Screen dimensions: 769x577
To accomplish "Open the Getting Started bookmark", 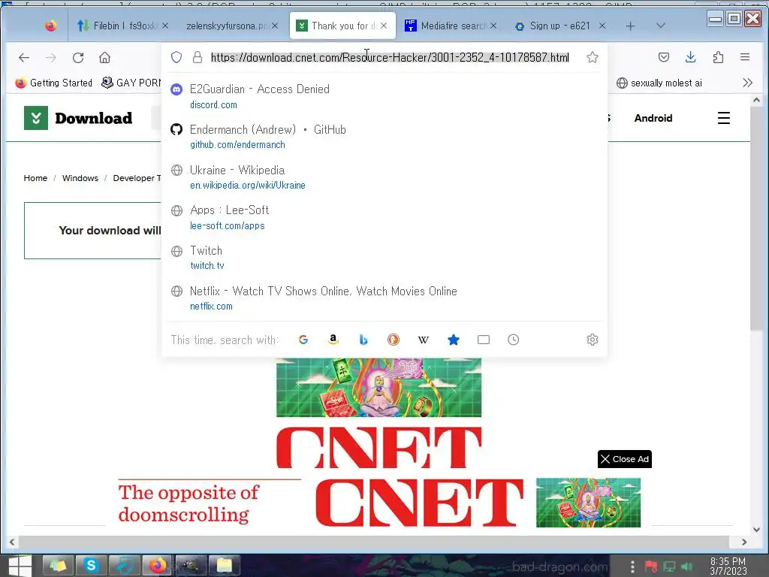I will (53, 83).
